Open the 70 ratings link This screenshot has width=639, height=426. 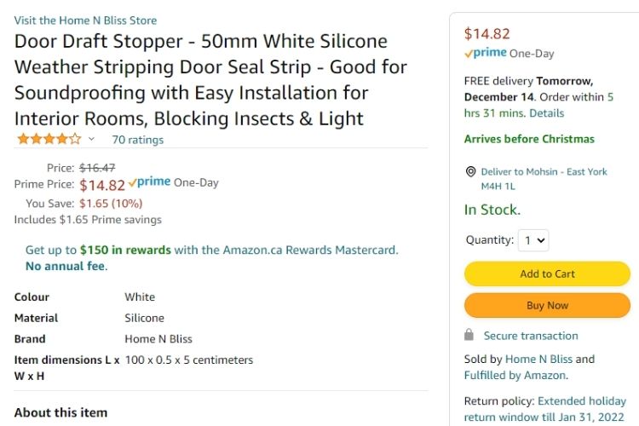(x=137, y=140)
